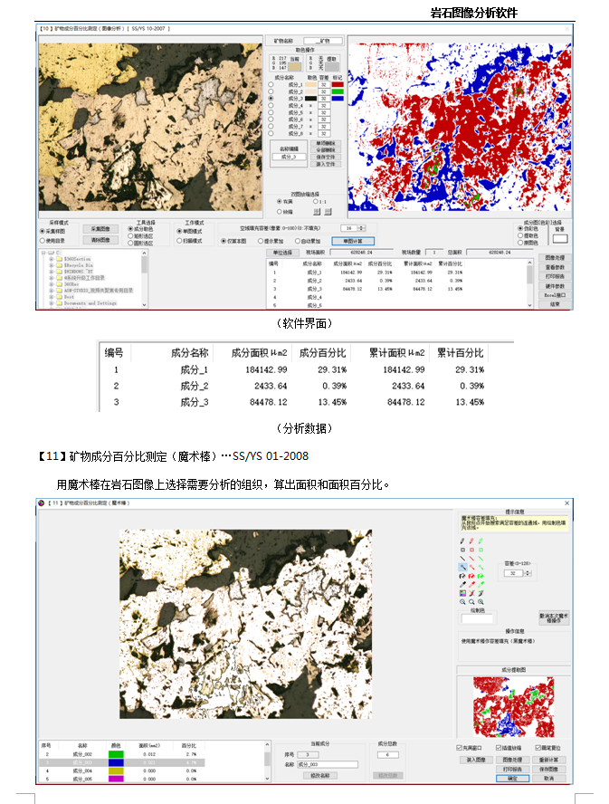Select the green pencil tool
The height and width of the screenshot is (804, 609).
pyautogui.click(x=481, y=541)
